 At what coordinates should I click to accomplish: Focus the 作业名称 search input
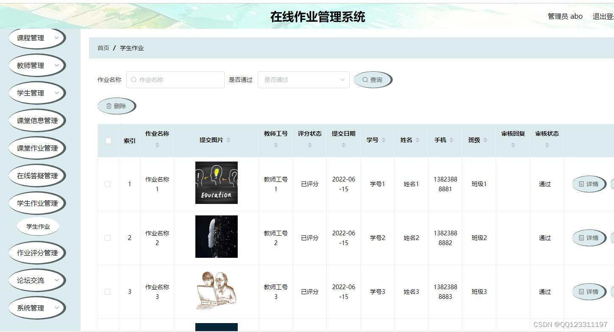[175, 80]
